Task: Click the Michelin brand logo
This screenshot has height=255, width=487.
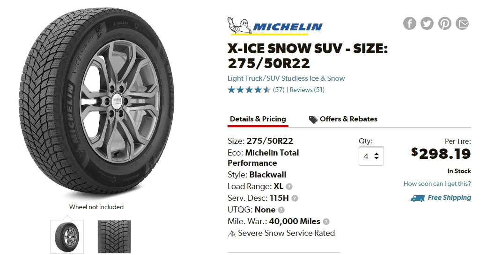Action: tap(275, 26)
